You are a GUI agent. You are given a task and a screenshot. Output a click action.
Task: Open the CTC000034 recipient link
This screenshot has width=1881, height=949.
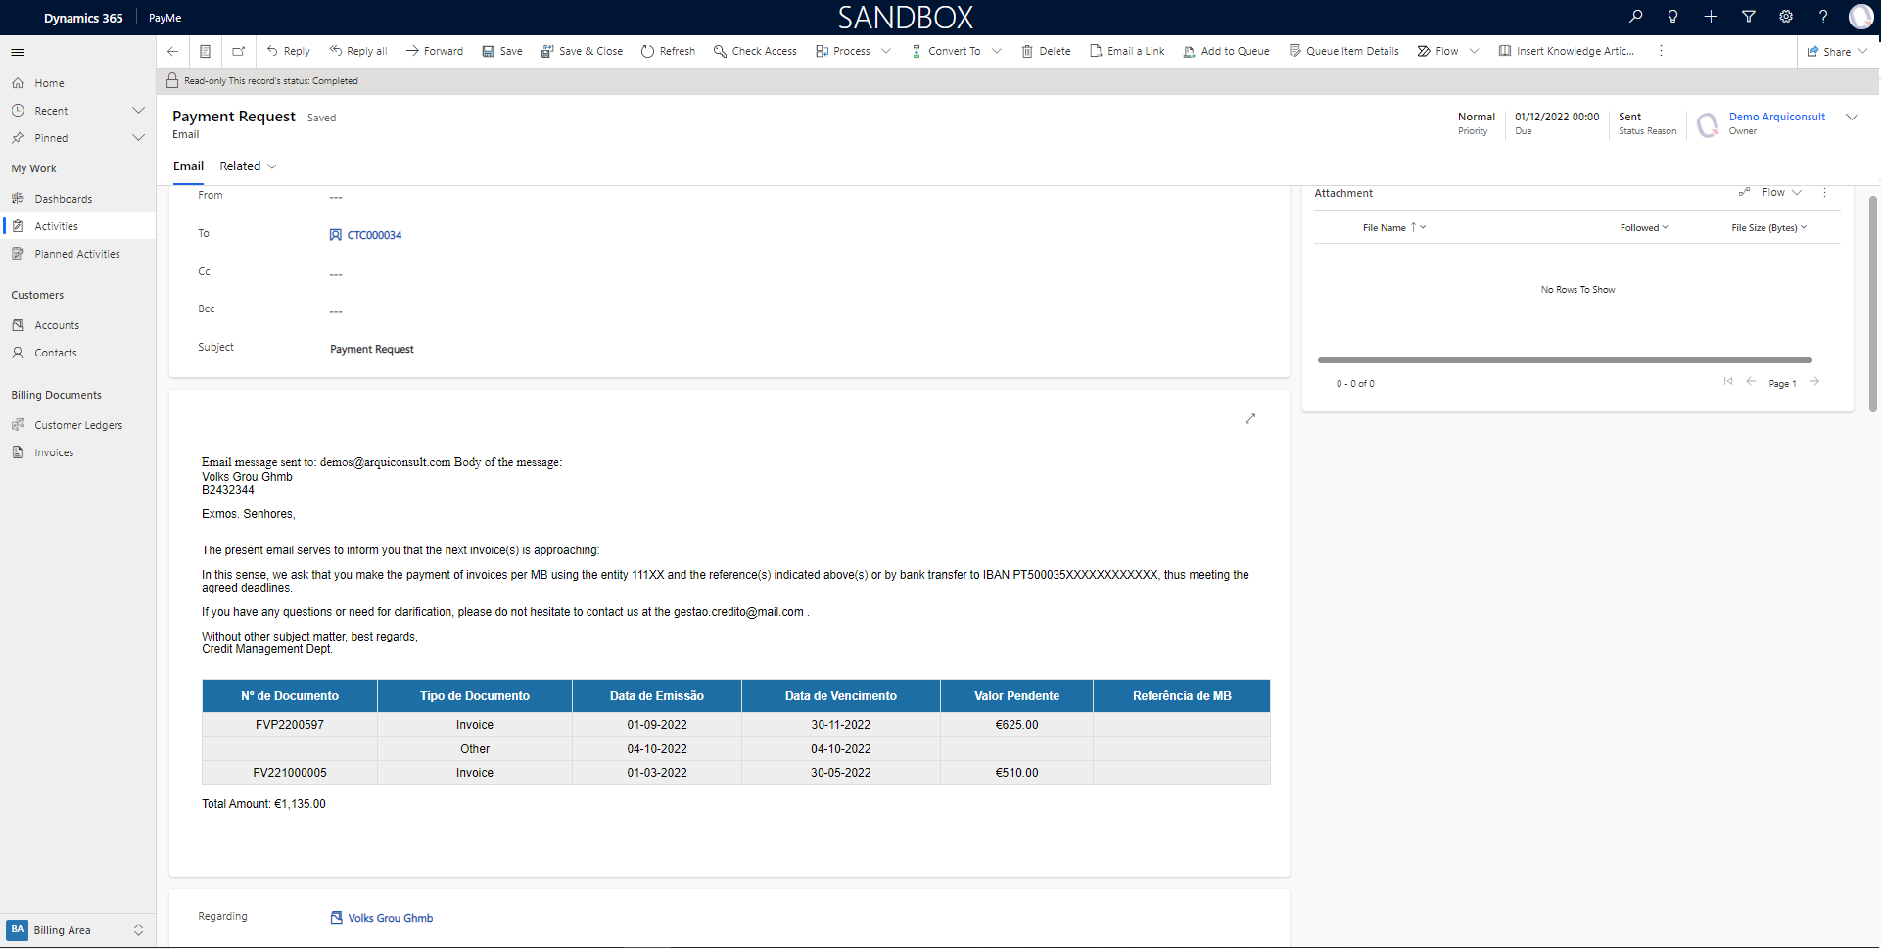click(x=374, y=235)
